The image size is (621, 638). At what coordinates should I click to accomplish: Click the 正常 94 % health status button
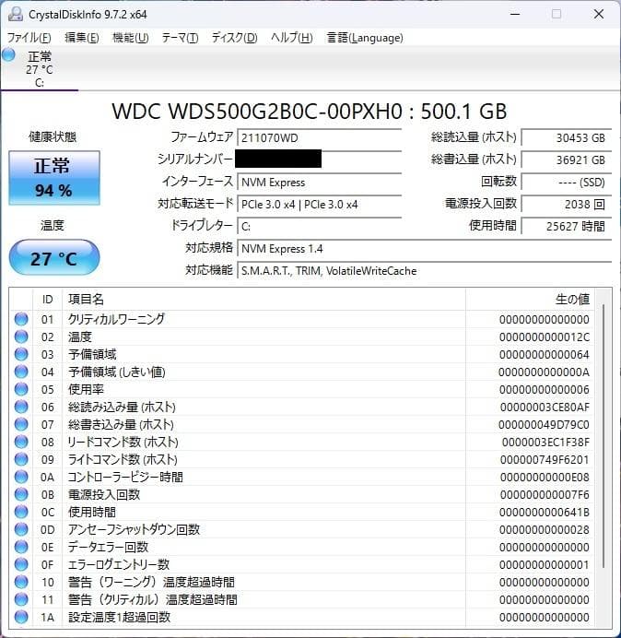(54, 178)
